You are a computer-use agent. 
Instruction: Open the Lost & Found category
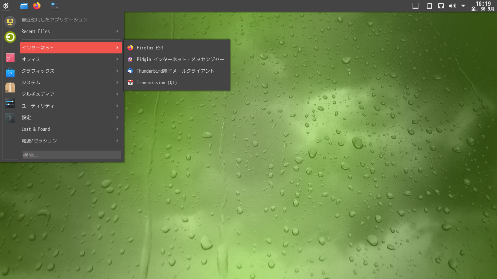tap(71, 129)
